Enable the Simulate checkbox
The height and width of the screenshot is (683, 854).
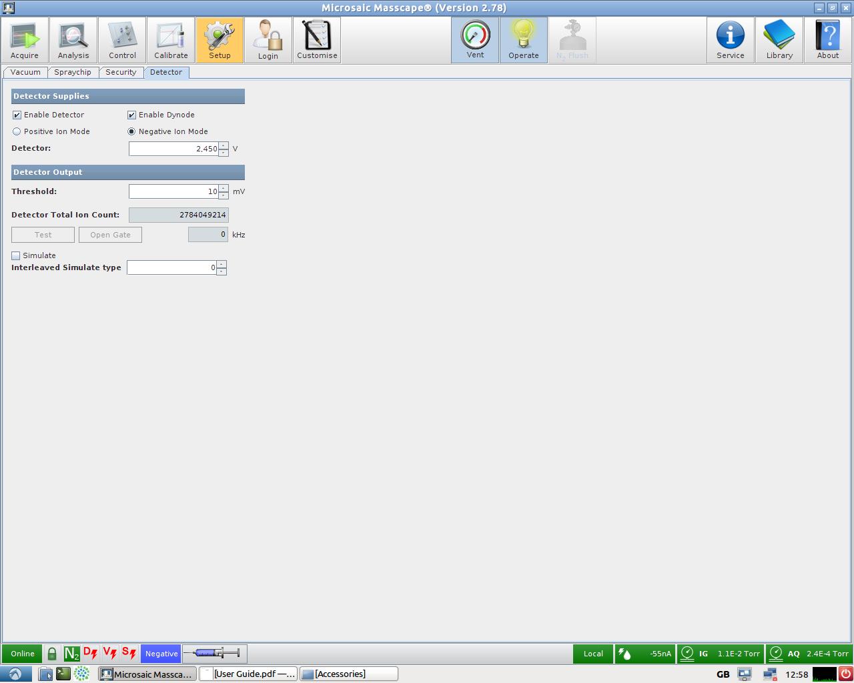[16, 255]
